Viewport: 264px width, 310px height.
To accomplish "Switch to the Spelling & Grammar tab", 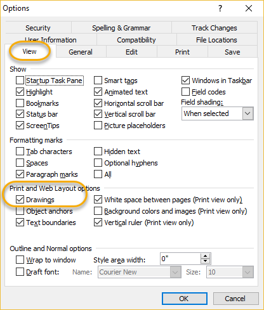I will click(x=121, y=28).
